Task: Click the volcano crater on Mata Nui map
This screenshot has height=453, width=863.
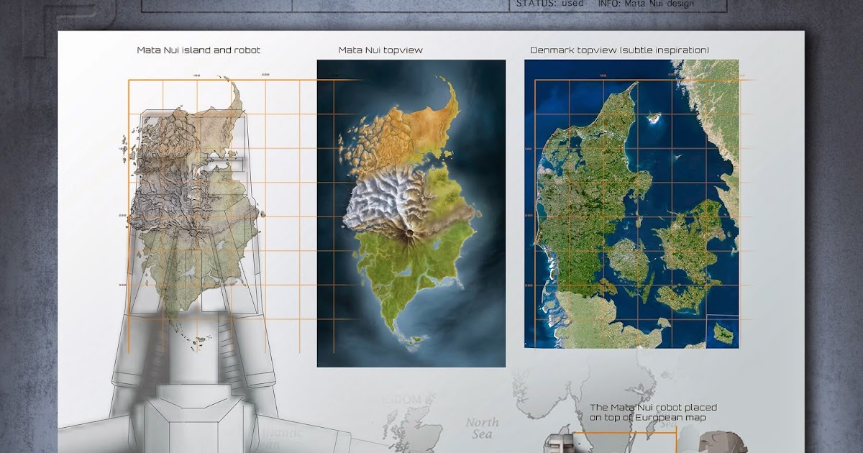Action: pyautogui.click(x=411, y=233)
